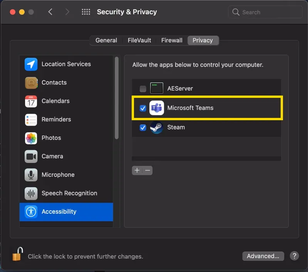
Task: Click the Calendars icon in the sidebar
Action: click(31, 101)
